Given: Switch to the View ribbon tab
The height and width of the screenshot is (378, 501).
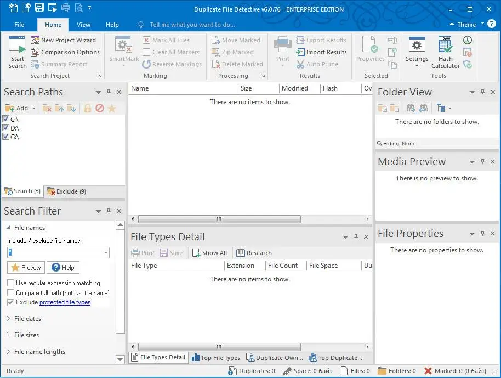Looking at the screenshot, I should [83, 25].
